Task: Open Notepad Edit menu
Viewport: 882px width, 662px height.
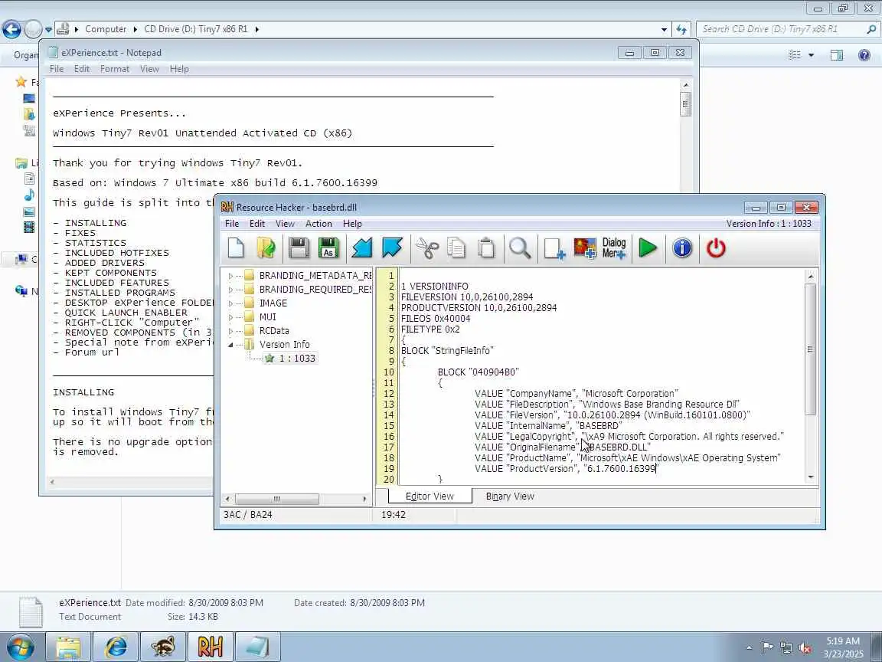Action: pos(82,69)
